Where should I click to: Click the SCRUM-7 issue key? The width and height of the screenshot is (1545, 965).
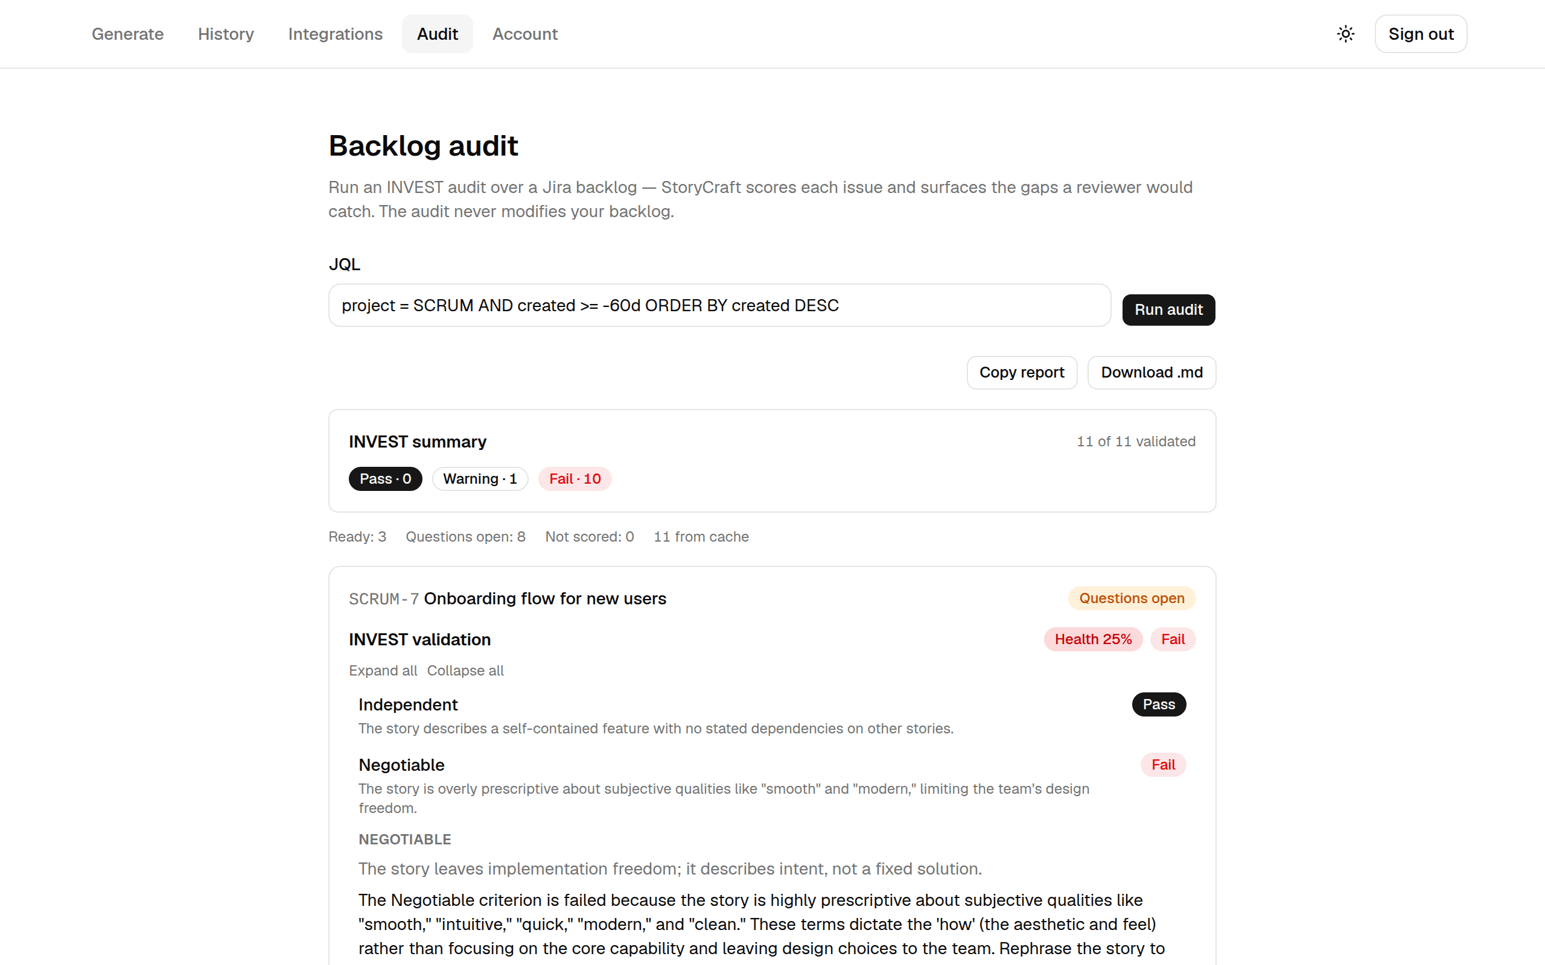[384, 599]
